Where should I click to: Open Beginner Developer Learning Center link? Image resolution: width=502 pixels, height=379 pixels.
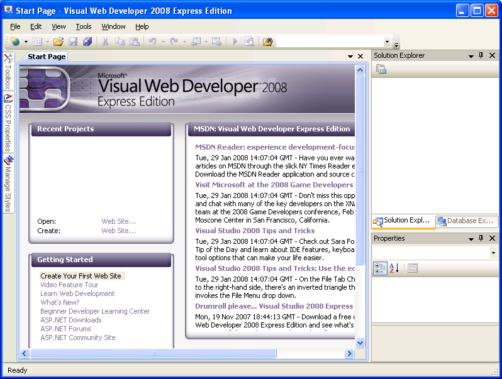[95, 311]
